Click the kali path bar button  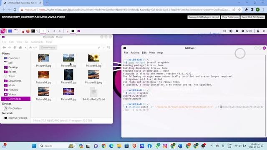pyautogui.click(x=33, y=47)
